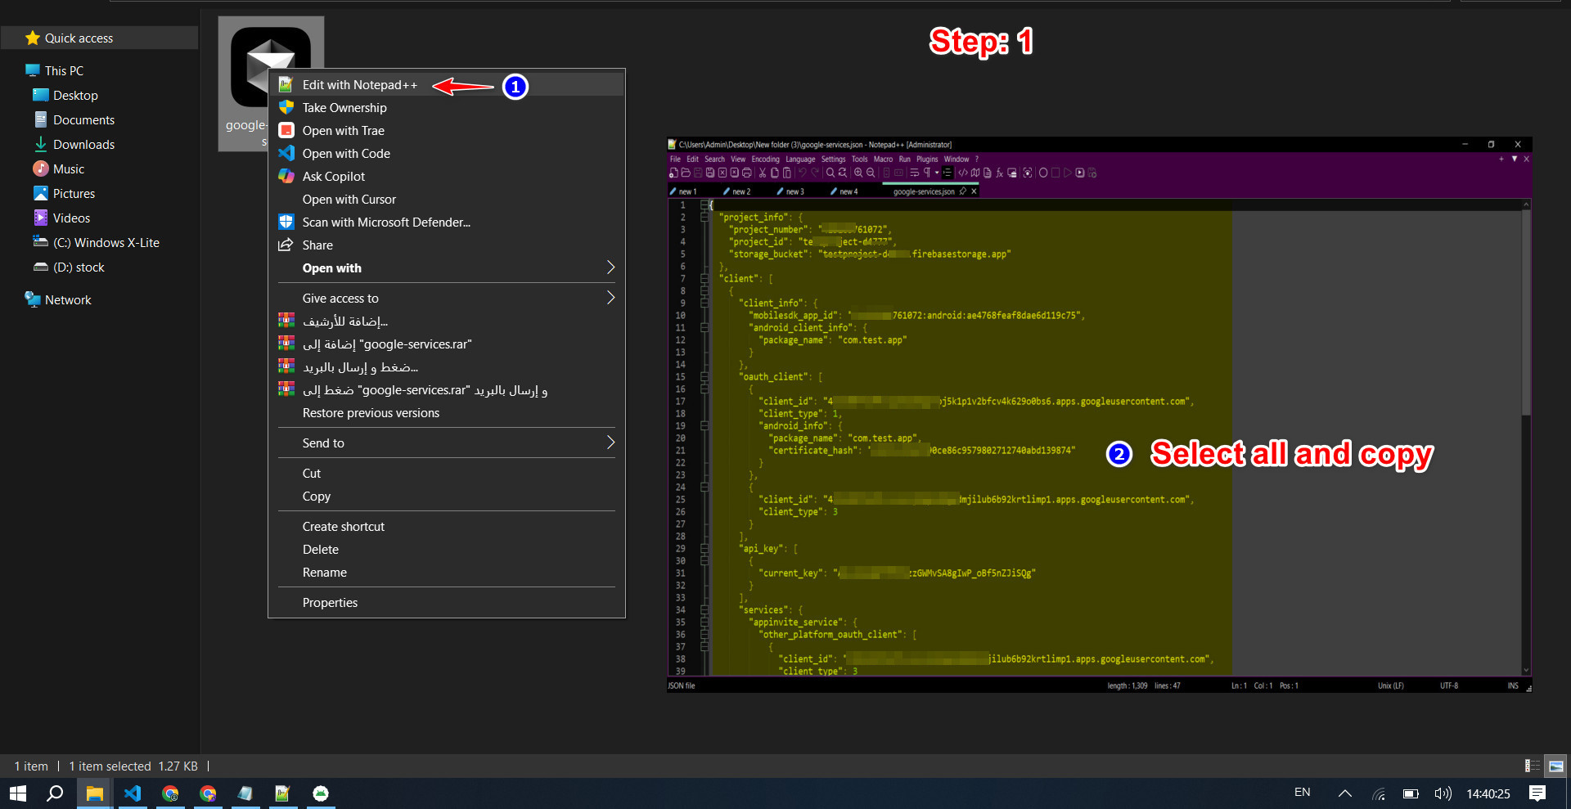
Task: Click Find magnifier icon in Notepad++ toolbar
Action: (831, 173)
